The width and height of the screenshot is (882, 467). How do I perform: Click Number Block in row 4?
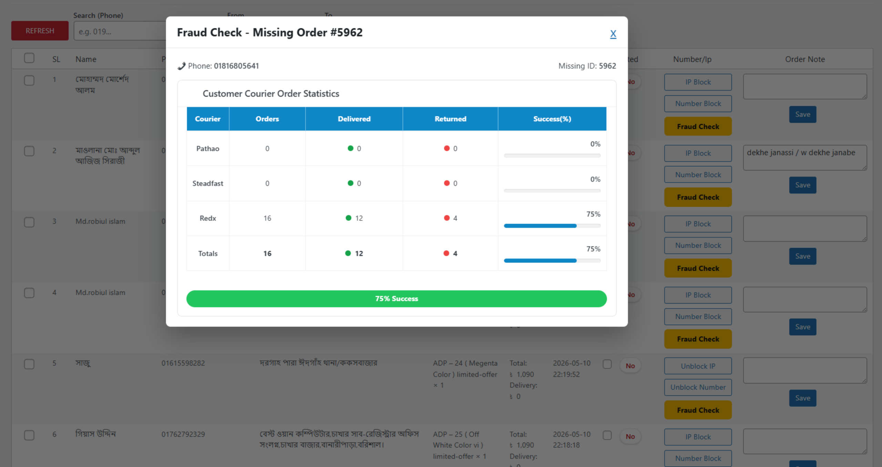click(698, 316)
